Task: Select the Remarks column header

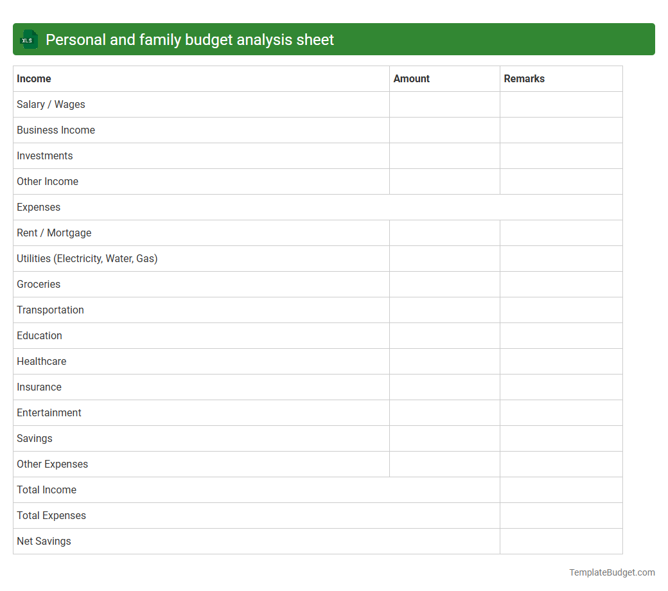Action: point(524,78)
